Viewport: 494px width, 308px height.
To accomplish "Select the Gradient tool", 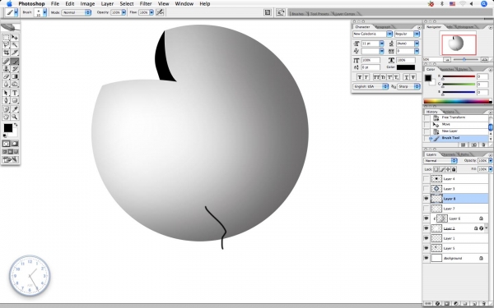I will (x=15, y=76).
